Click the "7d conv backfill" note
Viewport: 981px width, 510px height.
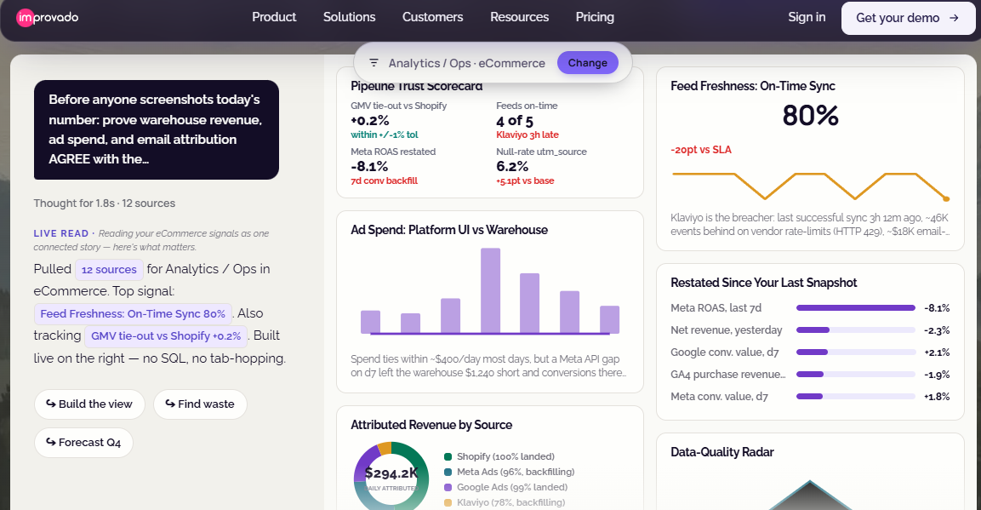point(384,181)
